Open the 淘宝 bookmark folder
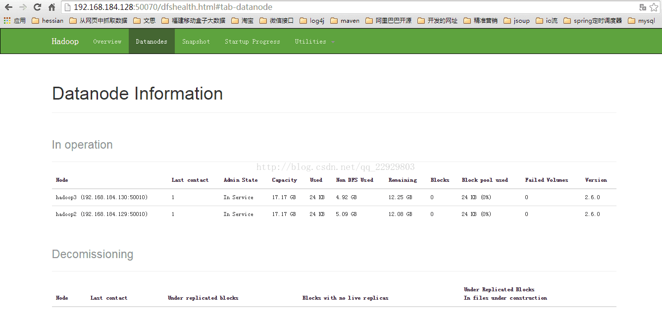 [x=242, y=21]
